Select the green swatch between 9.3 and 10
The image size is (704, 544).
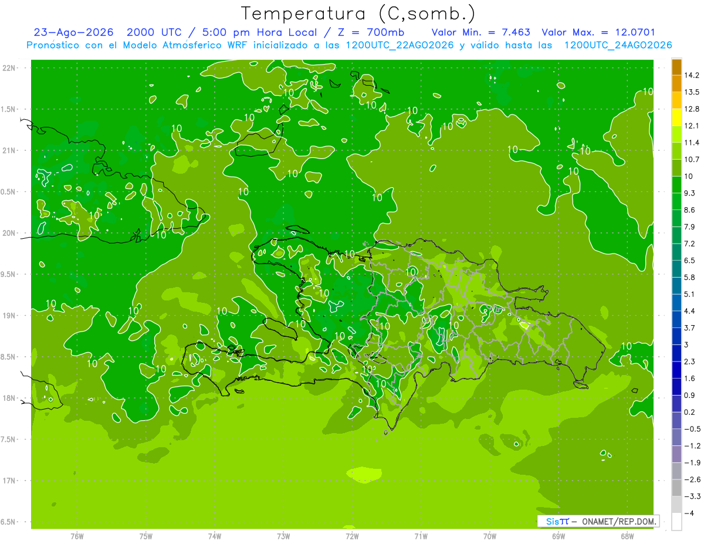click(x=676, y=185)
